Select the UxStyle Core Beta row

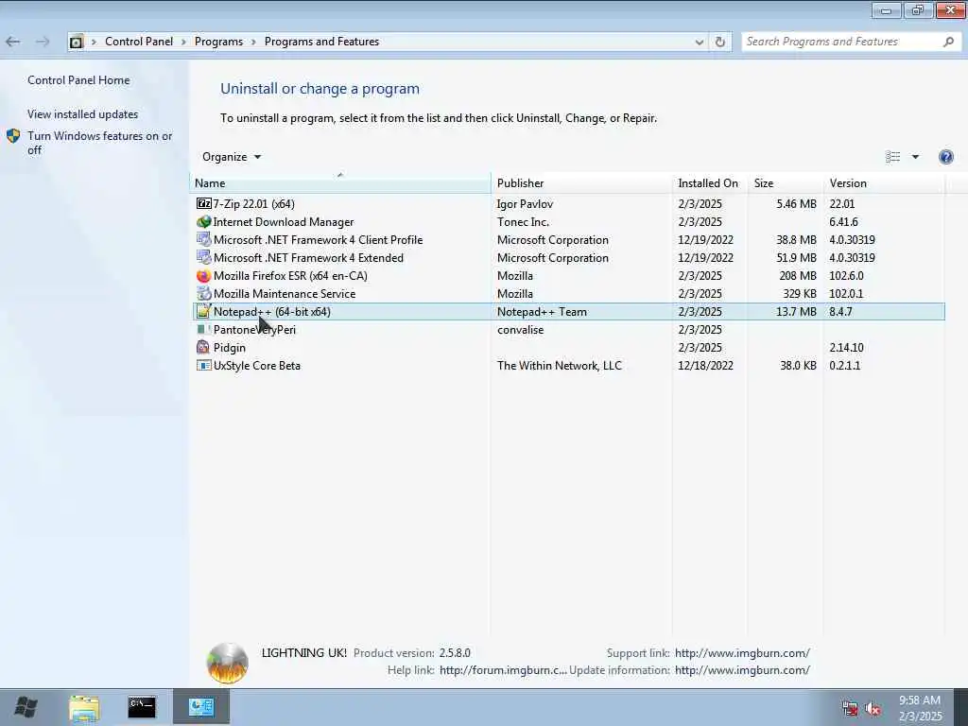[568, 366]
